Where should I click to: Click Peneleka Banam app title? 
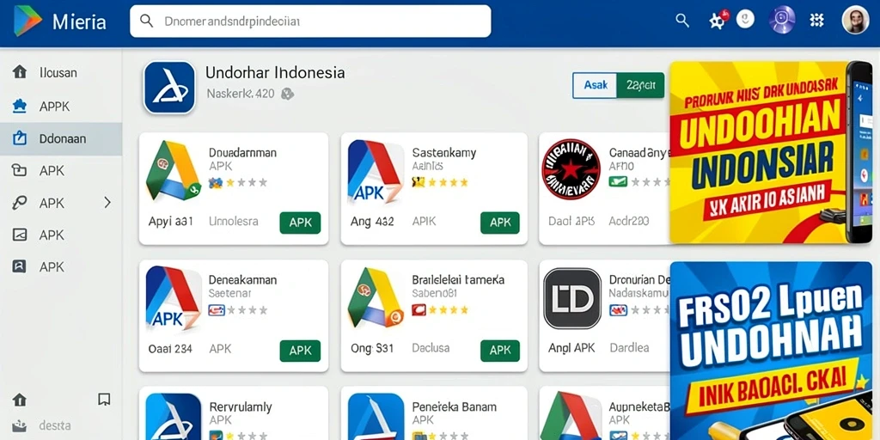[454, 406]
